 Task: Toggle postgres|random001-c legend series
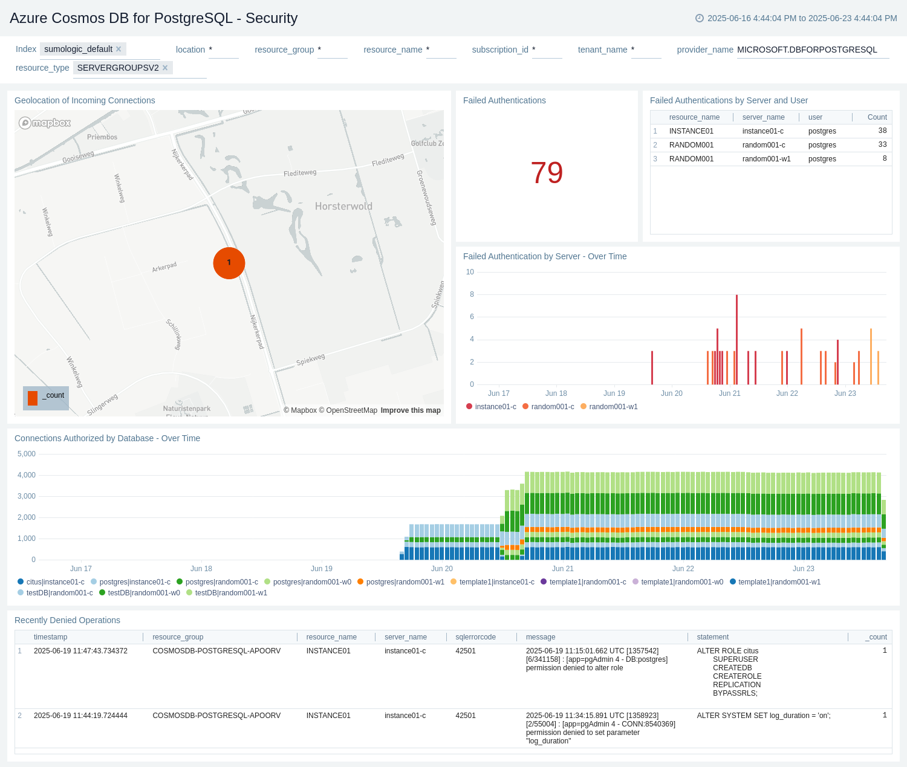217,582
